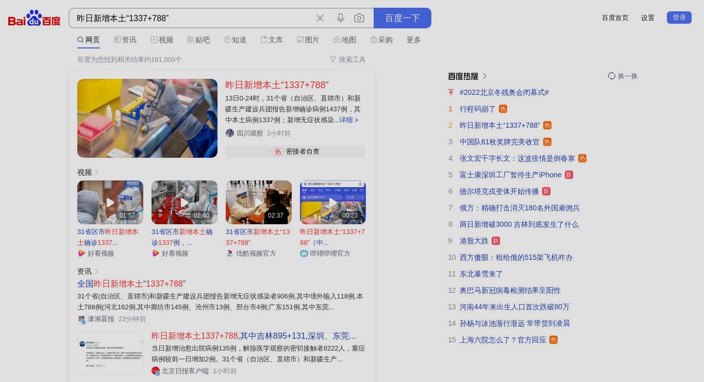Expand the 视频 section header

(x=88, y=172)
